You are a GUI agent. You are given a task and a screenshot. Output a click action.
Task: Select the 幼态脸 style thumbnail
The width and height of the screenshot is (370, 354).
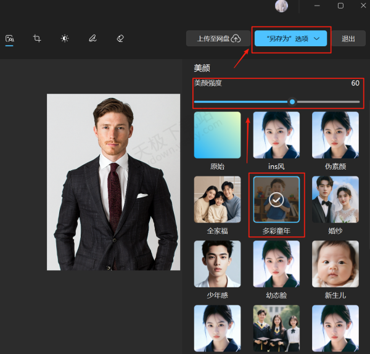[276, 263]
